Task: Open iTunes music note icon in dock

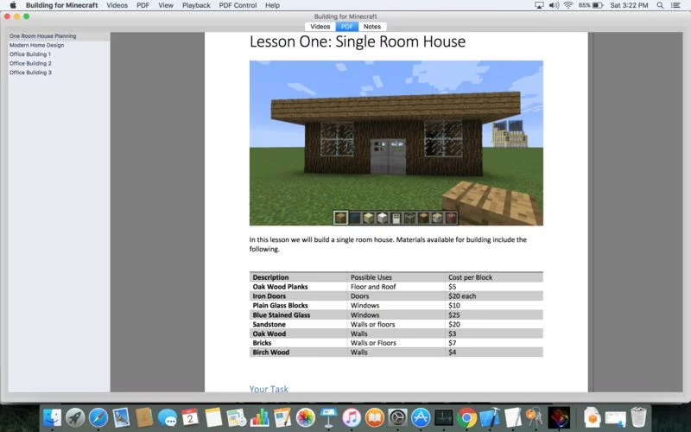Action: click(x=352, y=417)
